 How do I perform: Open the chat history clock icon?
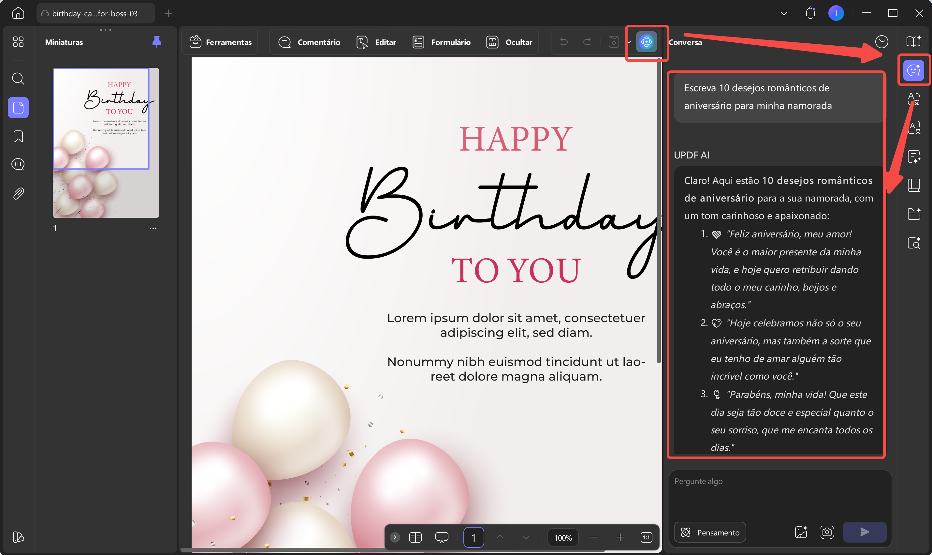click(881, 42)
